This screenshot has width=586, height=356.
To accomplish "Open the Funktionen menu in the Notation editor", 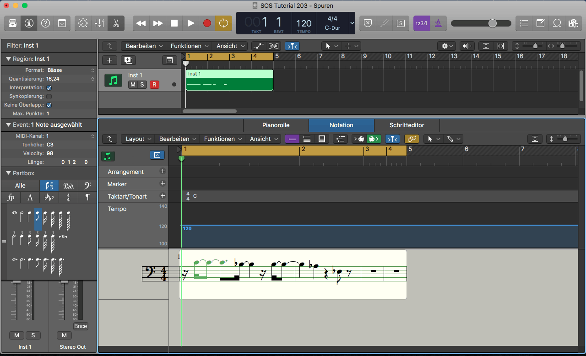I will coord(219,139).
